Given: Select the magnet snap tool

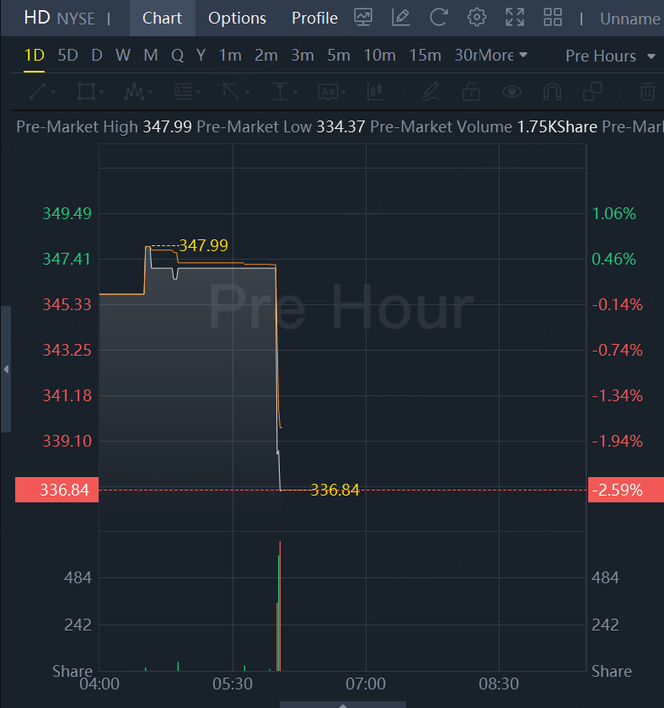Looking at the screenshot, I should click(552, 91).
